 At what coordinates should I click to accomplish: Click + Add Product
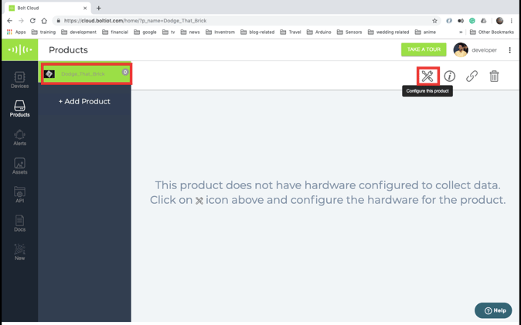(x=84, y=101)
